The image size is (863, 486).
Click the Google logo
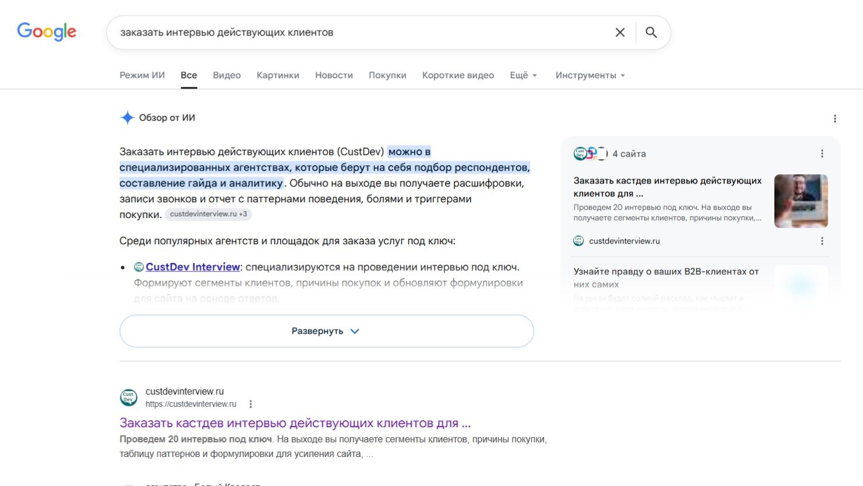pos(47,32)
